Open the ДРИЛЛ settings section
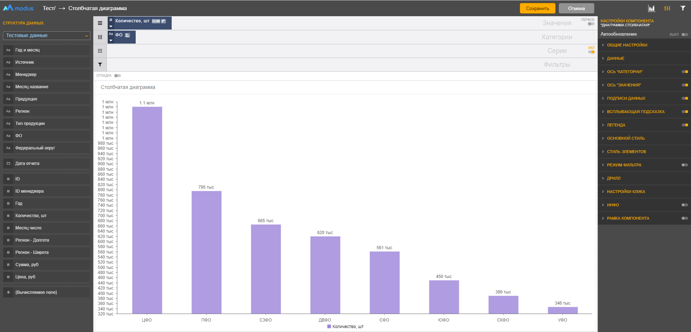This screenshot has width=691, height=332. (x=614, y=178)
